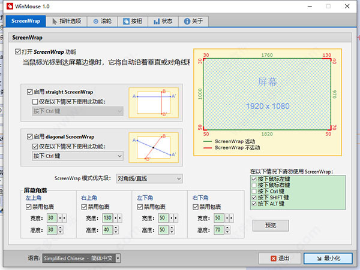Uncheck 仅在以下情况下使用此功能 under diagonal ScreenWrap
360x270 pixels.
click(35, 146)
